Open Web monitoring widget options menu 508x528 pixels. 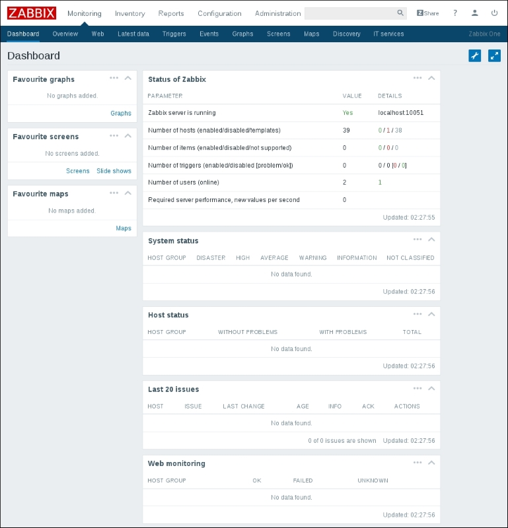tap(417, 463)
